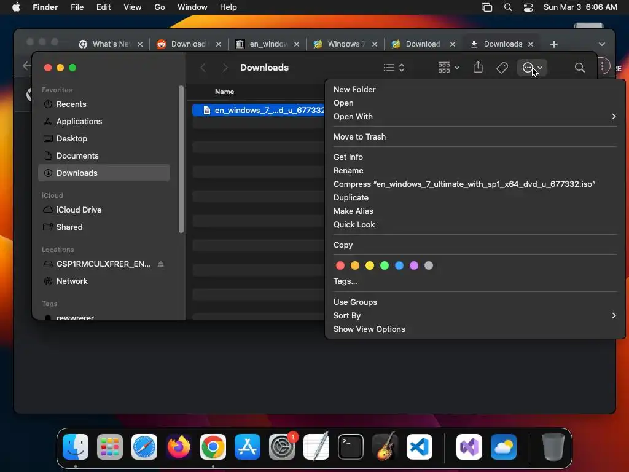Launch Launchpad from the Dock
This screenshot has height=472, width=629.
pyautogui.click(x=110, y=447)
